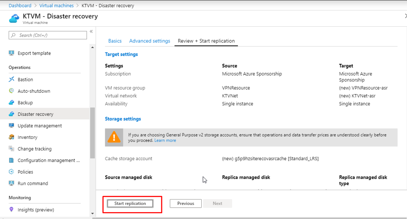Select Update management entry

(x=40, y=125)
